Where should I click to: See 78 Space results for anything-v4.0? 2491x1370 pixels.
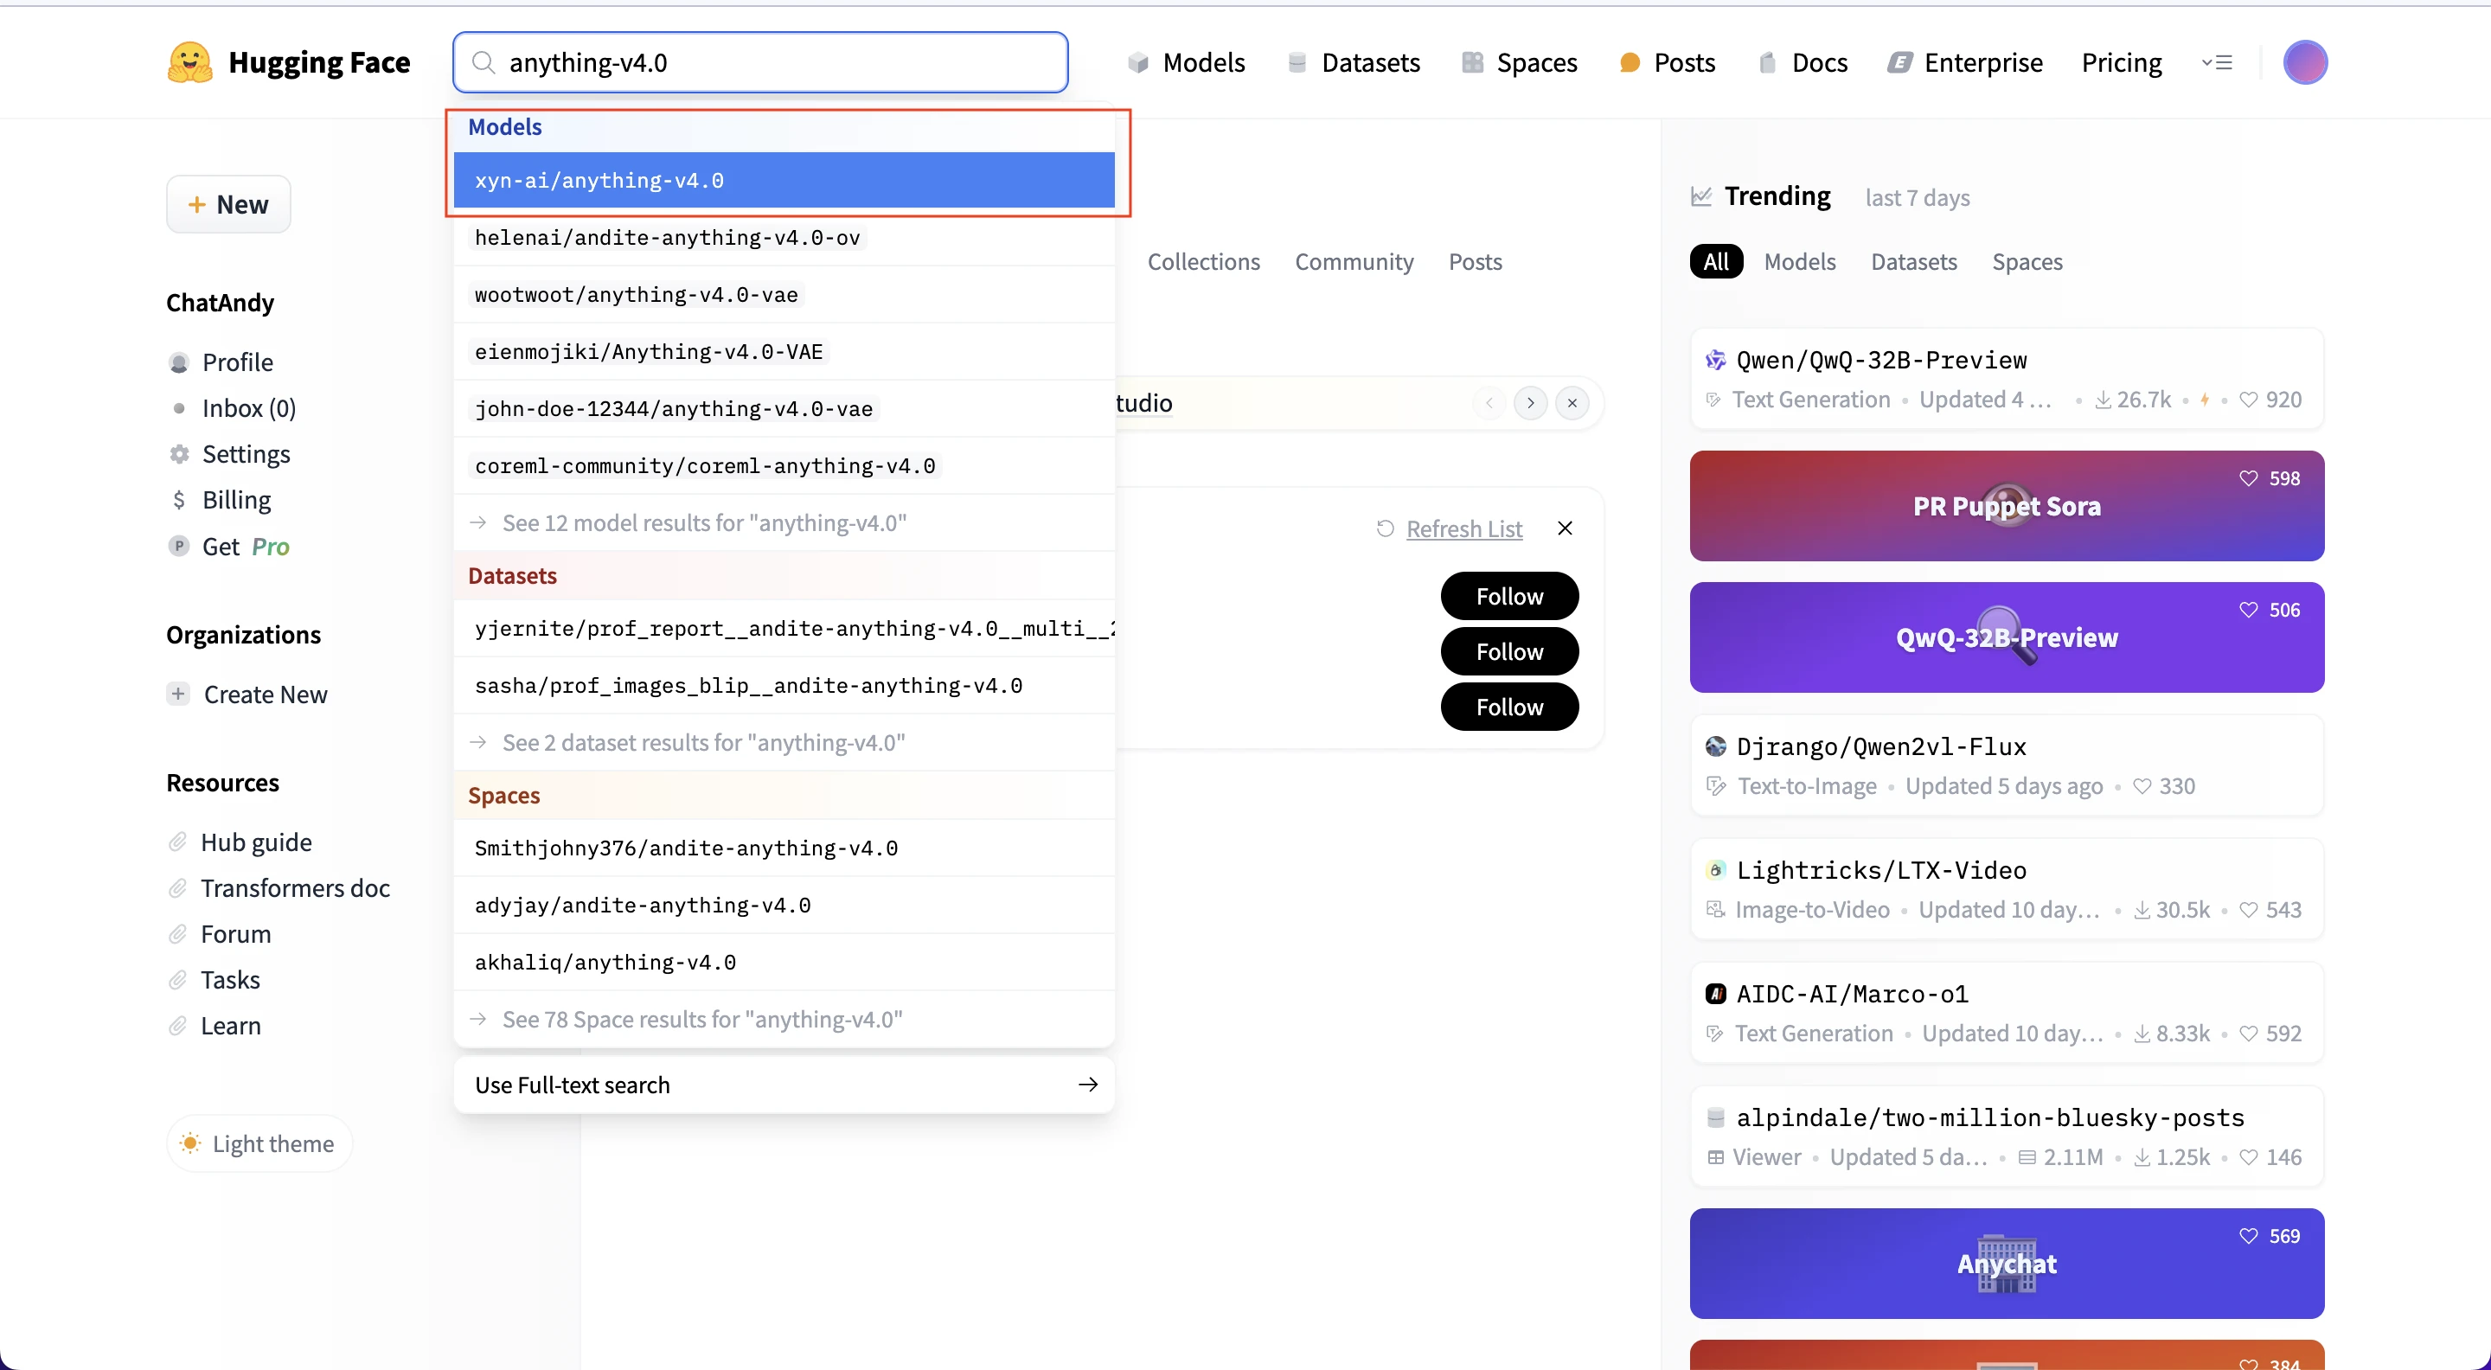(784, 1019)
